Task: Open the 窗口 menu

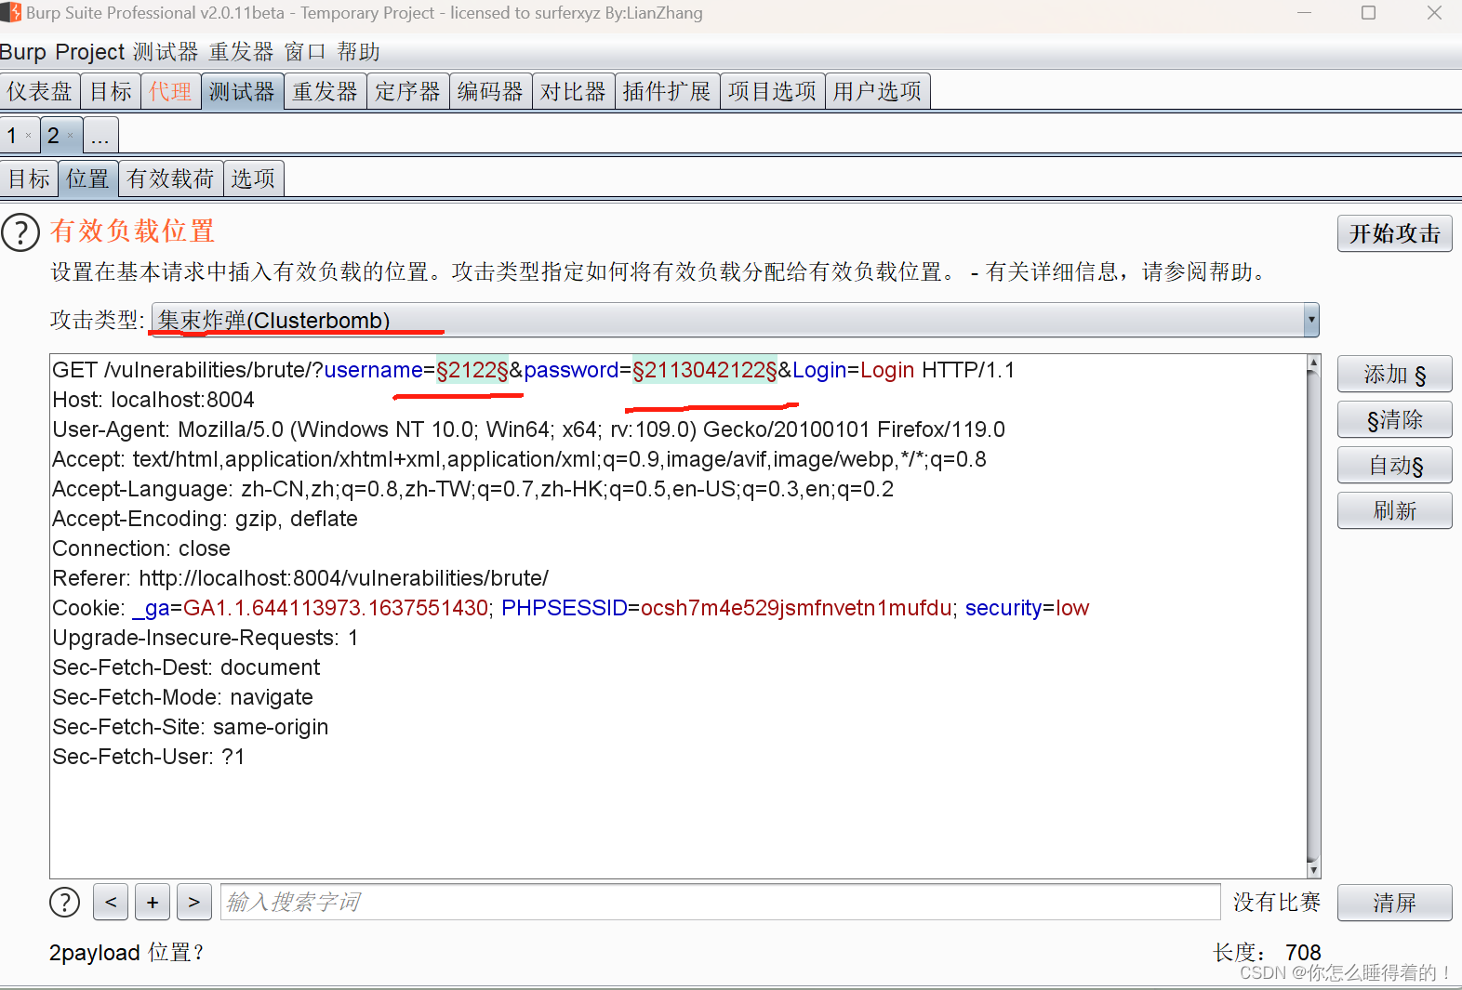Action: pyautogui.click(x=305, y=52)
